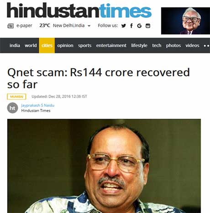Switch to the world section
Viewport: 210px width, 213px height.
[31, 46]
